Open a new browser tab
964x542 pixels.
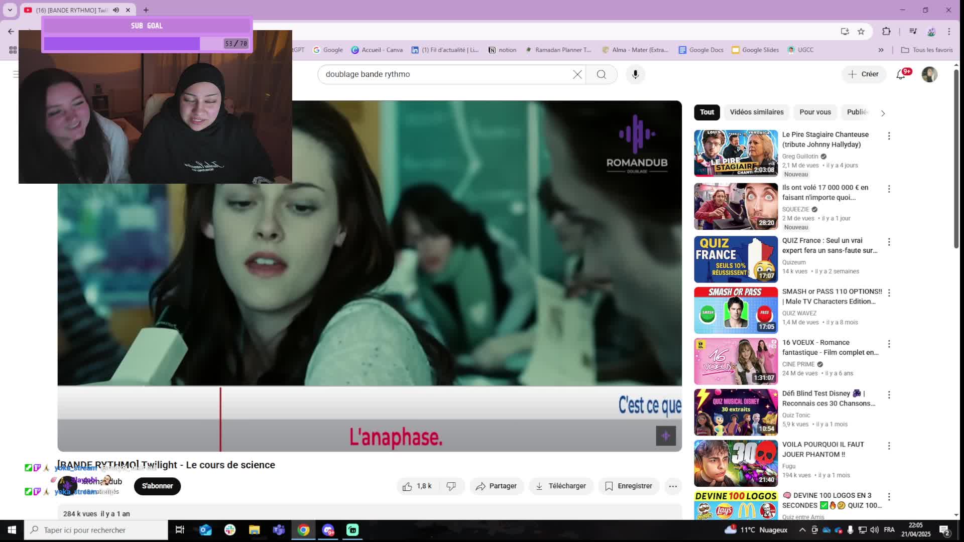point(146,10)
